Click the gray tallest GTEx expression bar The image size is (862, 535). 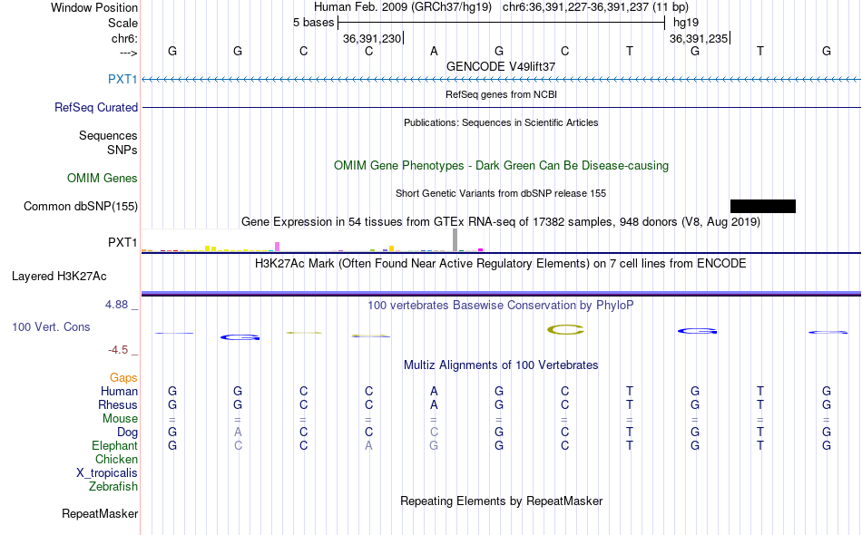(x=455, y=240)
